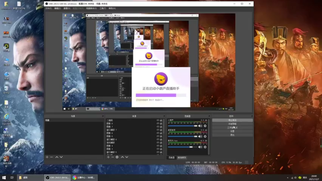The height and width of the screenshot is (181, 322).
Task: Open the 文件(F) menu
Action: pyautogui.click(x=48, y=8)
